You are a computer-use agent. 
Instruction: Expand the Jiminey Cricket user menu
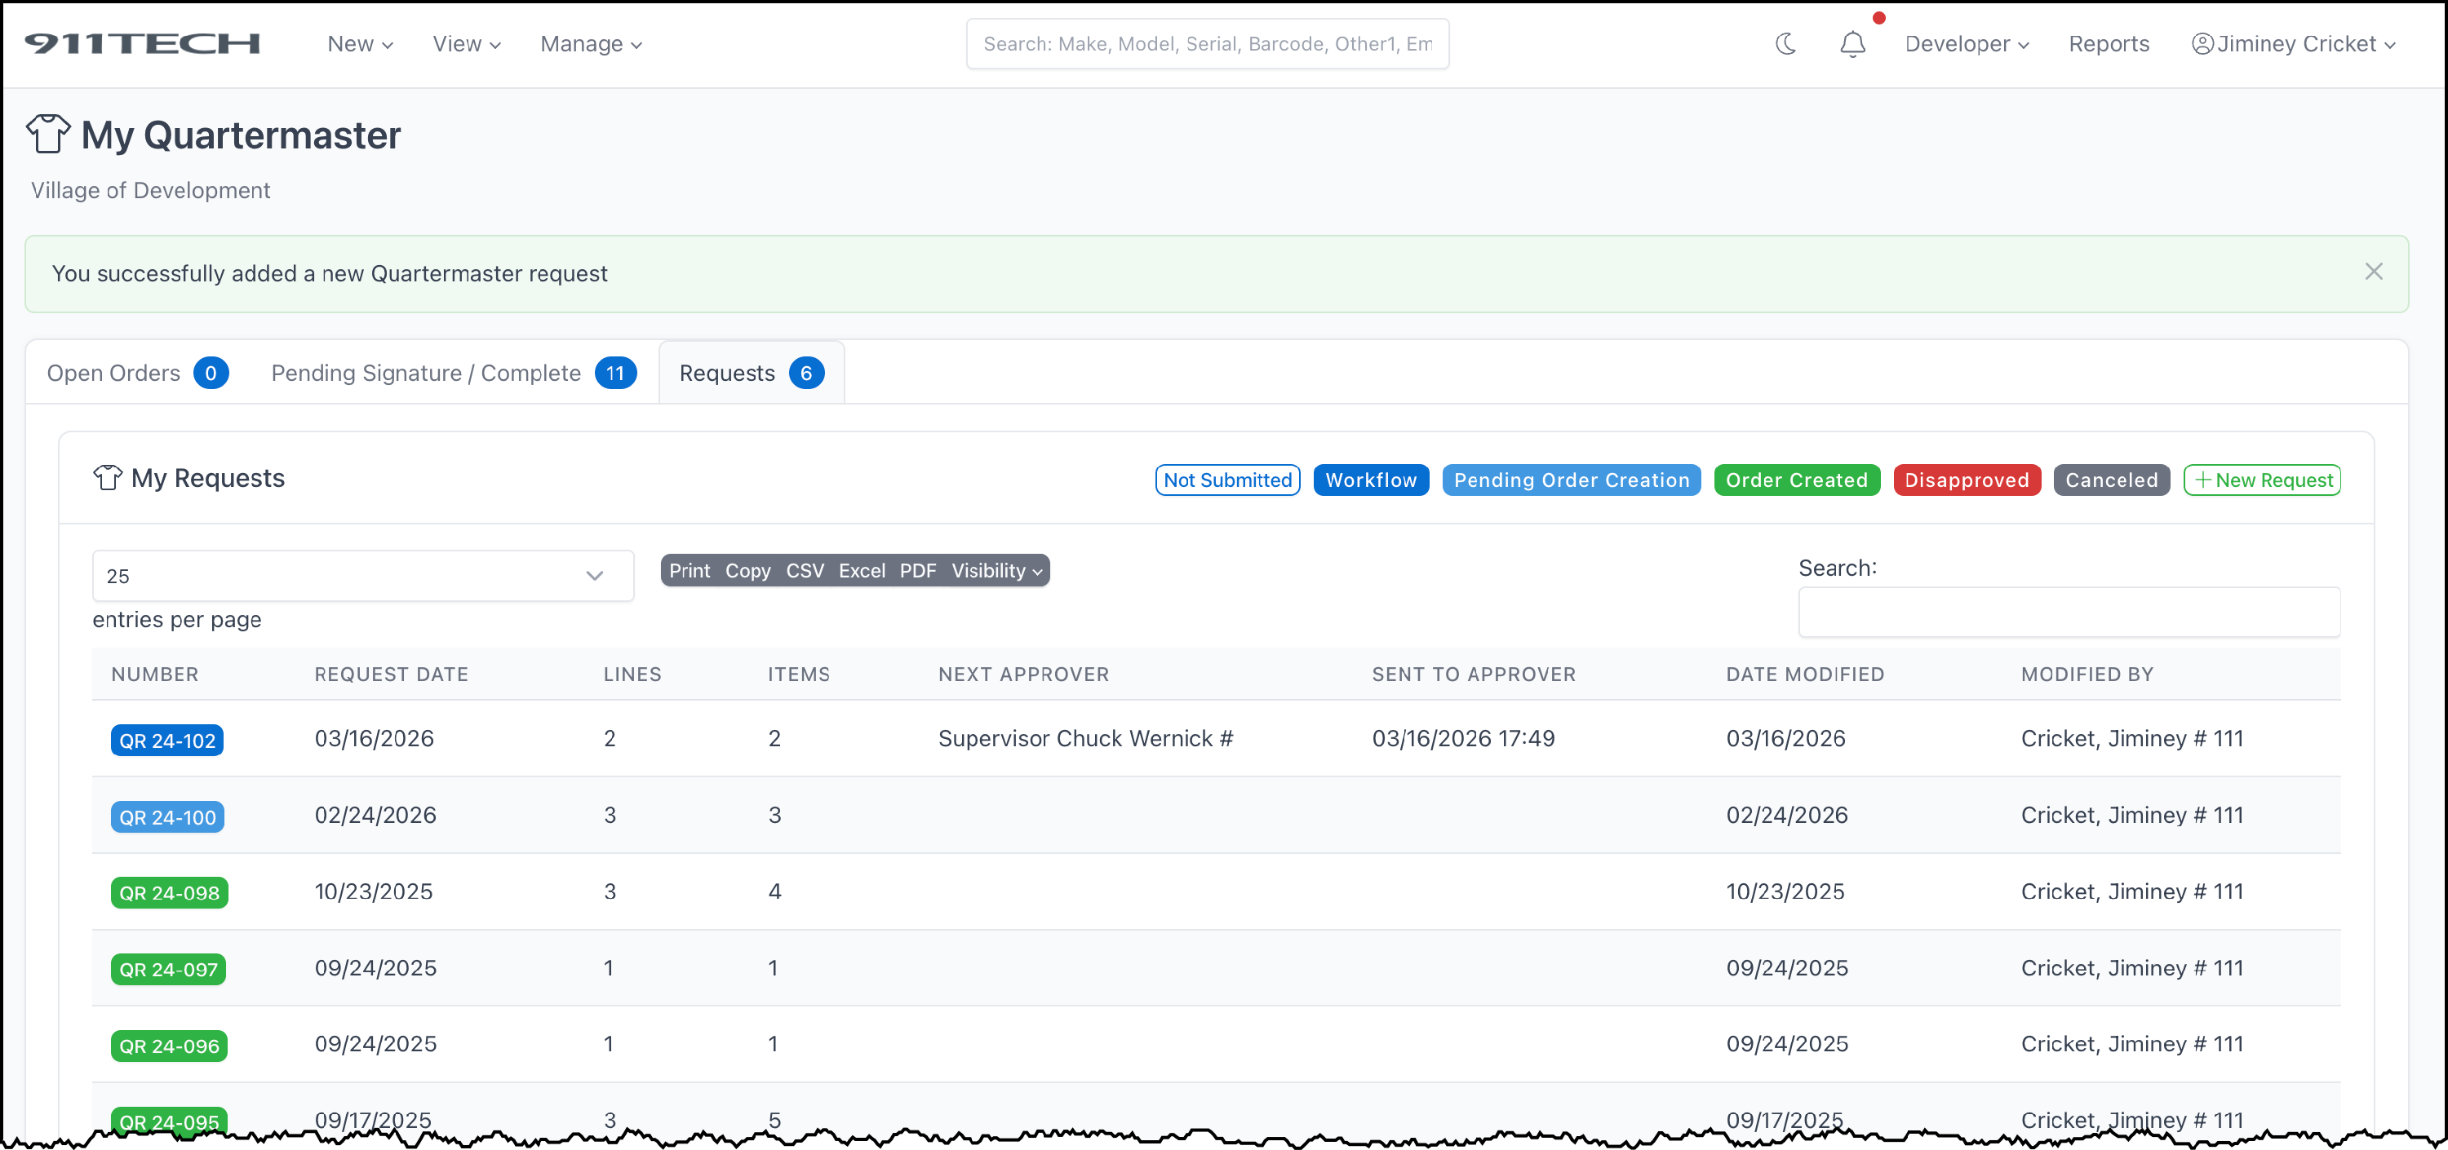(2293, 44)
